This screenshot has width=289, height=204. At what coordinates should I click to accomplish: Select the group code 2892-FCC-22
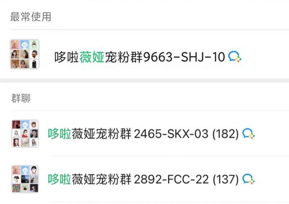[172, 179]
